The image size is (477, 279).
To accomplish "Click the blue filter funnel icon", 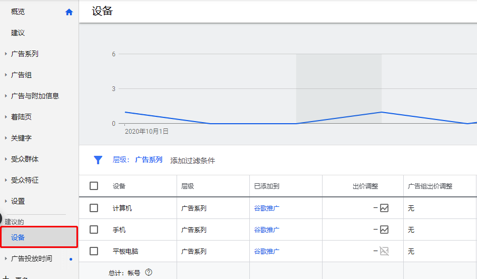I will click(x=98, y=160).
